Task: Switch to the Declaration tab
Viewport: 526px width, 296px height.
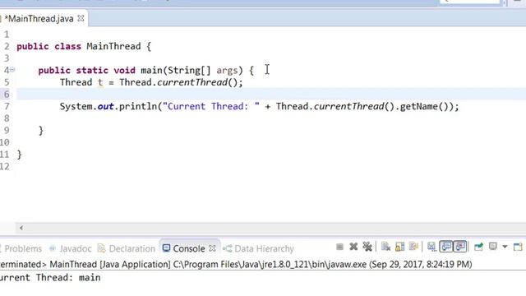Action: (x=127, y=248)
